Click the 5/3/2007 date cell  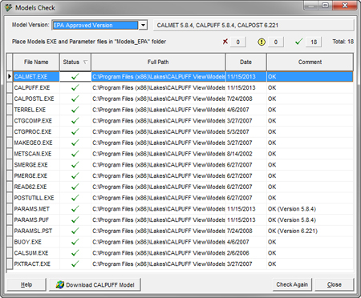246,132
